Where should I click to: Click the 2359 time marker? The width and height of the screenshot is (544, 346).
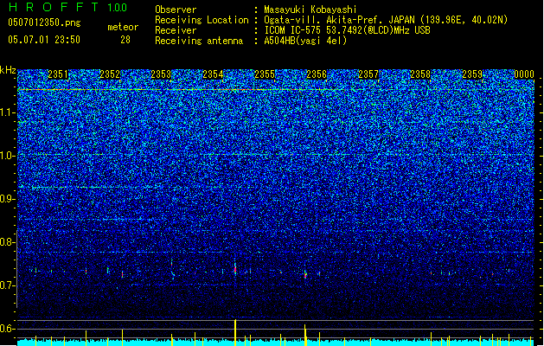coord(472,74)
